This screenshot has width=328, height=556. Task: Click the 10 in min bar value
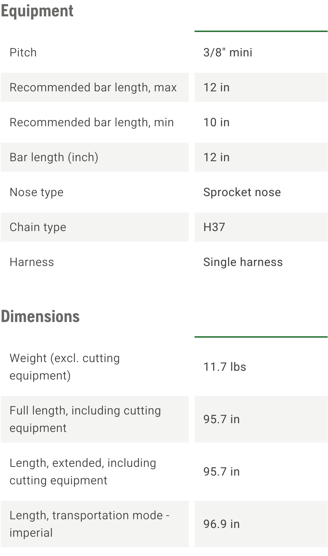coord(217,122)
